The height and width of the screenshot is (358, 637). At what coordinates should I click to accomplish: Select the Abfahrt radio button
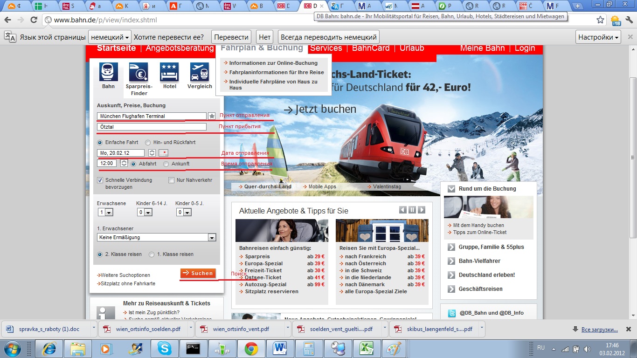pyautogui.click(x=133, y=164)
